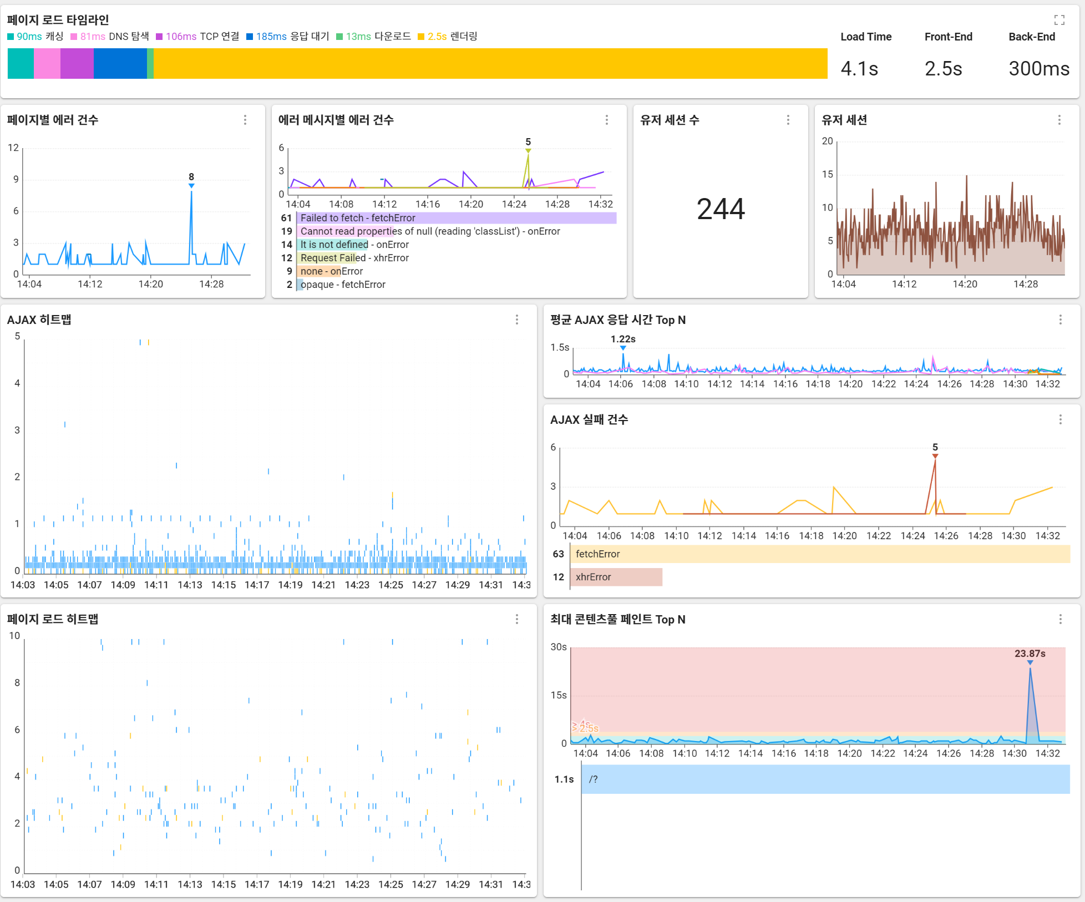Select the xhrError bar in AJAX failures
The image size is (1085, 902).
point(616,577)
